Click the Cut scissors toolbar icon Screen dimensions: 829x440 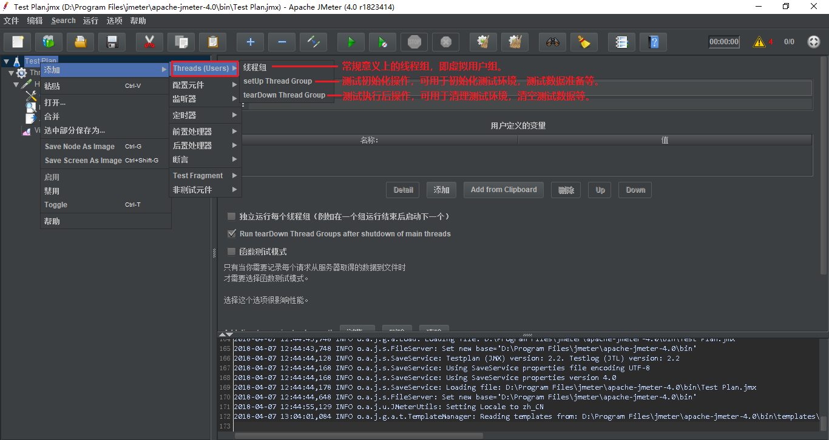coord(149,42)
